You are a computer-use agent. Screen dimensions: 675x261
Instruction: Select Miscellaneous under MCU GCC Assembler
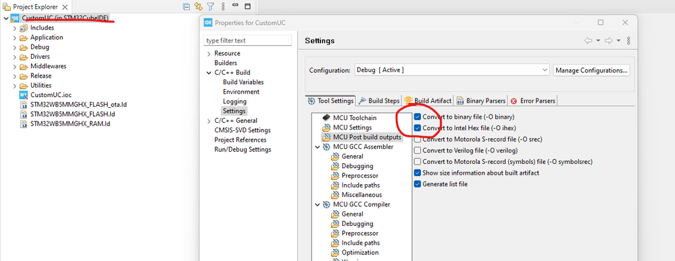(361, 195)
